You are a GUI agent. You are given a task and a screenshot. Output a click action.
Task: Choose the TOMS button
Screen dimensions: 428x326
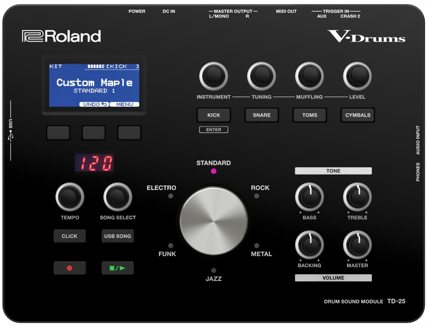(309, 115)
